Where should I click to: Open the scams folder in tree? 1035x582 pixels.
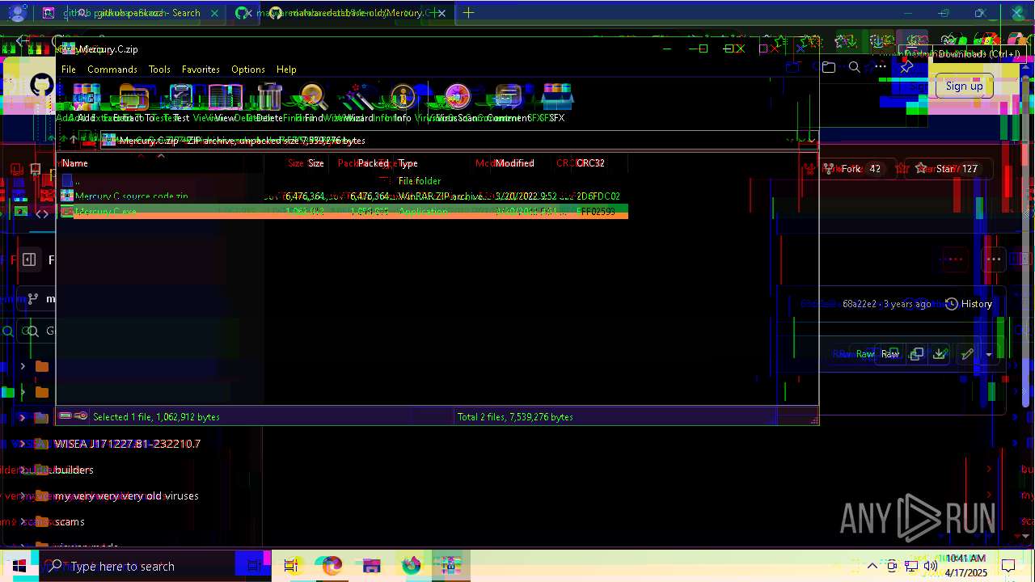click(70, 521)
